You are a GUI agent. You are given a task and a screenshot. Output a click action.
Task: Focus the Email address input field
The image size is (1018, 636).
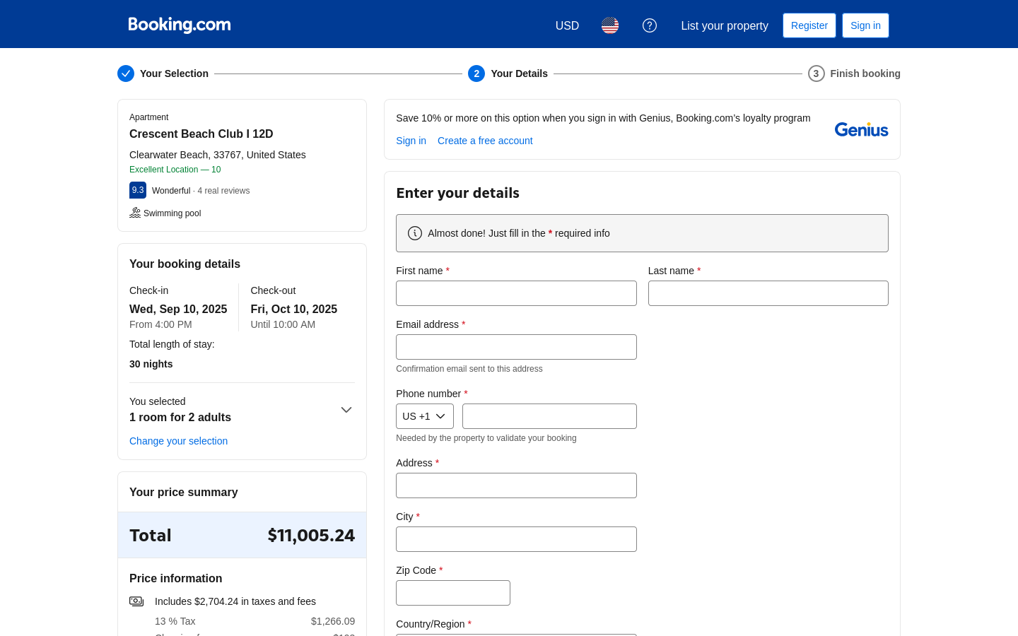click(x=516, y=347)
